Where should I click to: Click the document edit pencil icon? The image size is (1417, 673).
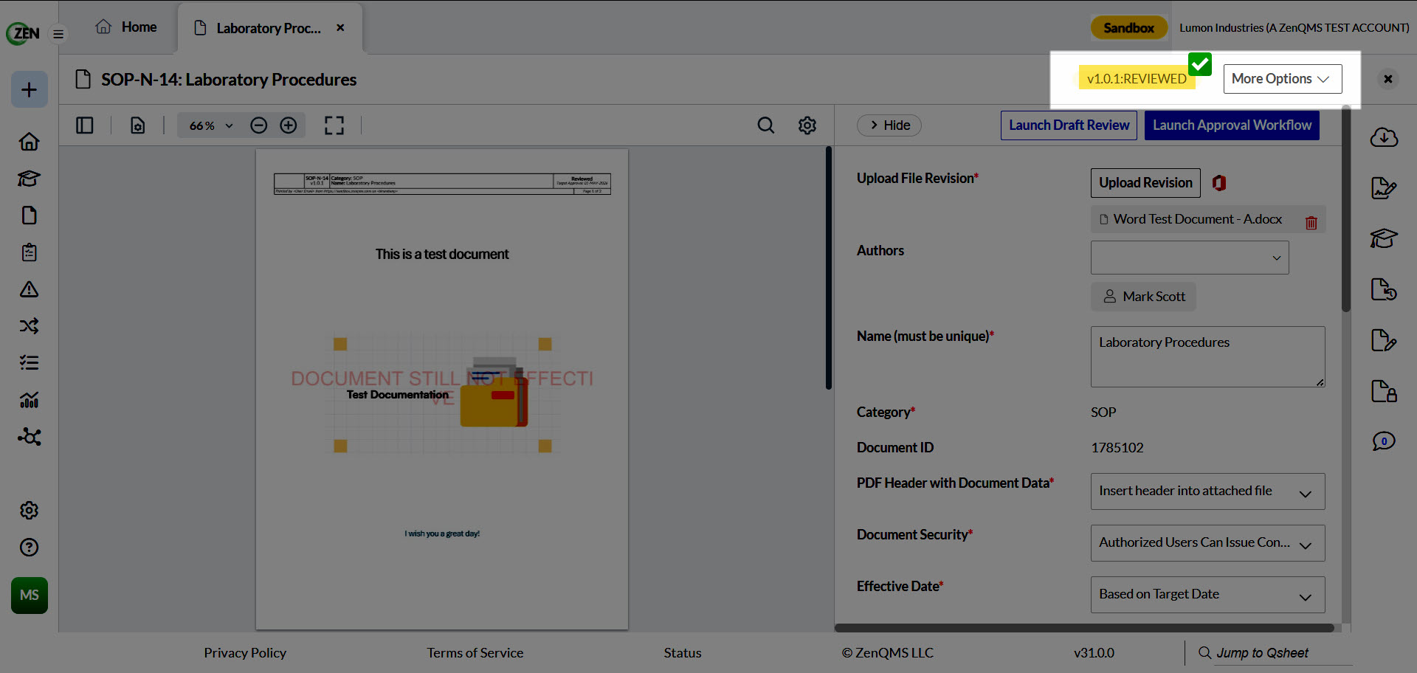click(x=1384, y=339)
